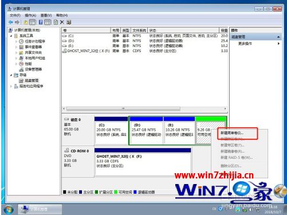The image size is (287, 215).
Task: Click the volume list scrollbar left arrow
Action: [64, 109]
